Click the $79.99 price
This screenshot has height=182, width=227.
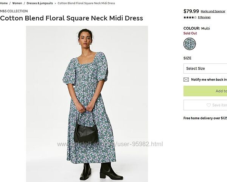[191, 11]
